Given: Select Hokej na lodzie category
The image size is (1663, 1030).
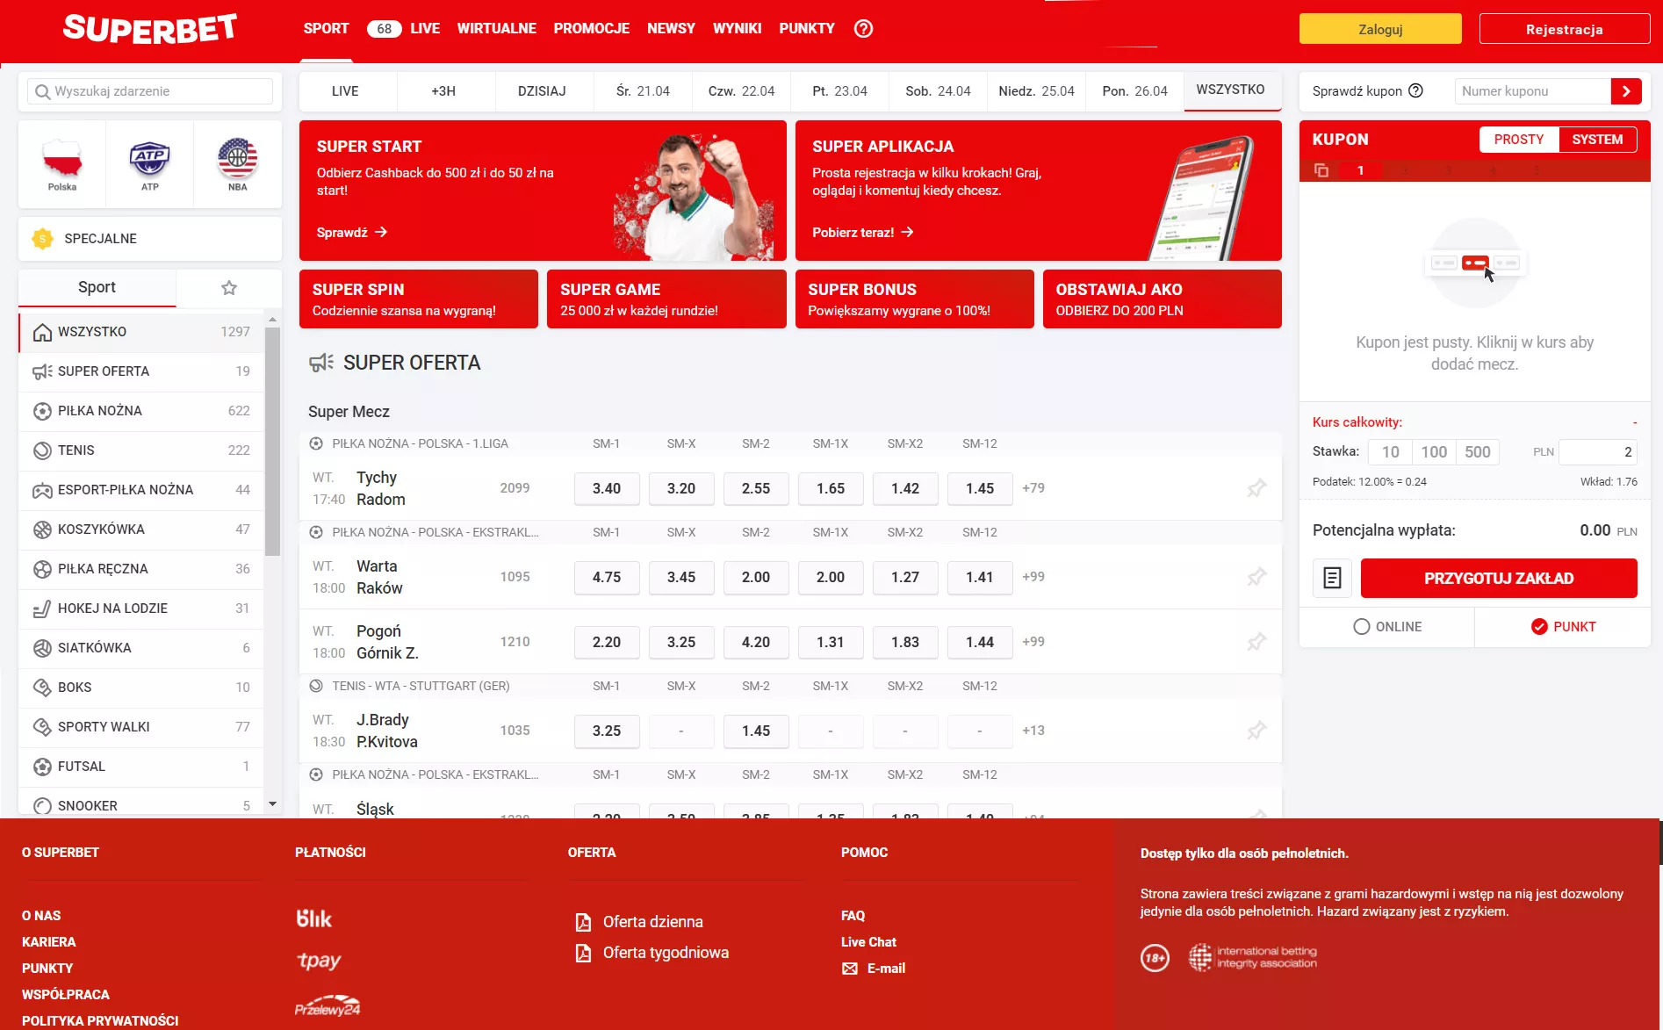Looking at the screenshot, I should [x=141, y=609].
